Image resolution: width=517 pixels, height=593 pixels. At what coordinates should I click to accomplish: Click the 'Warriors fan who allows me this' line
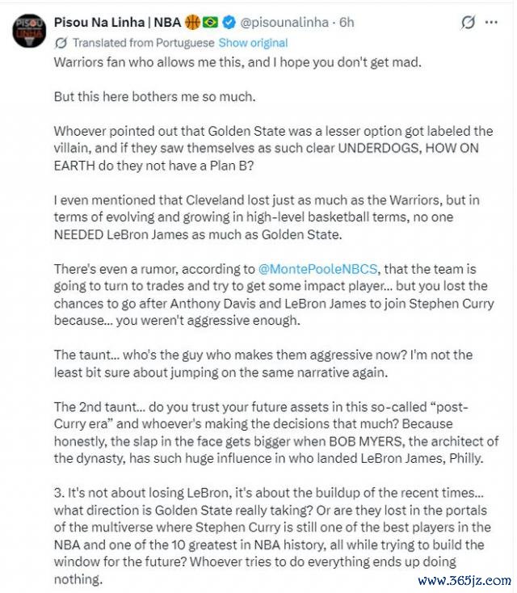click(x=237, y=62)
